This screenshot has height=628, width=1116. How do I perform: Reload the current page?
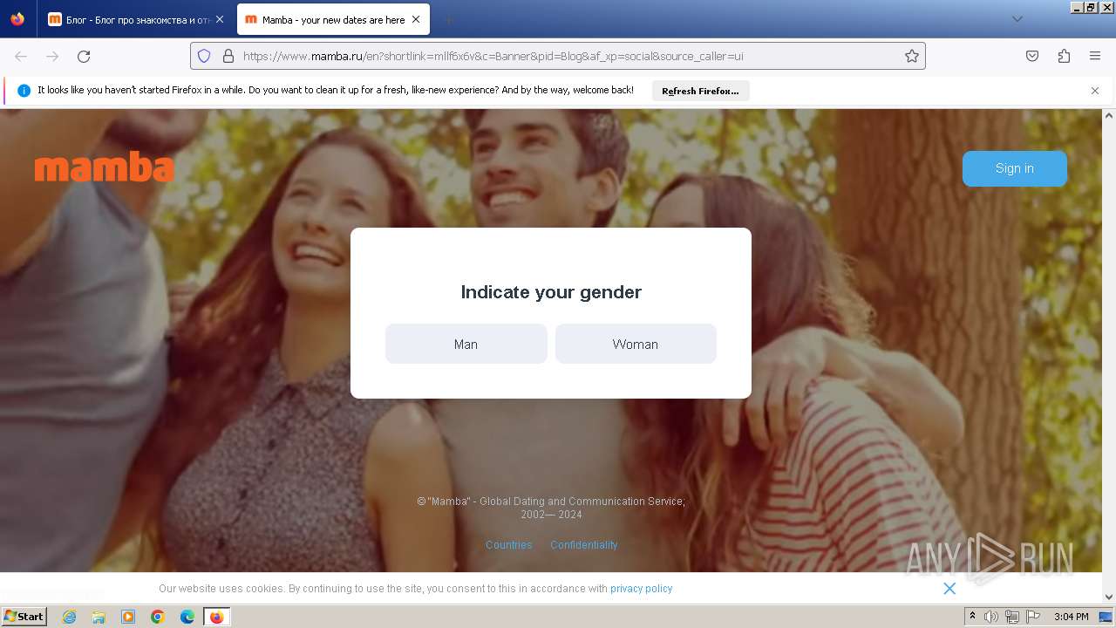point(84,56)
